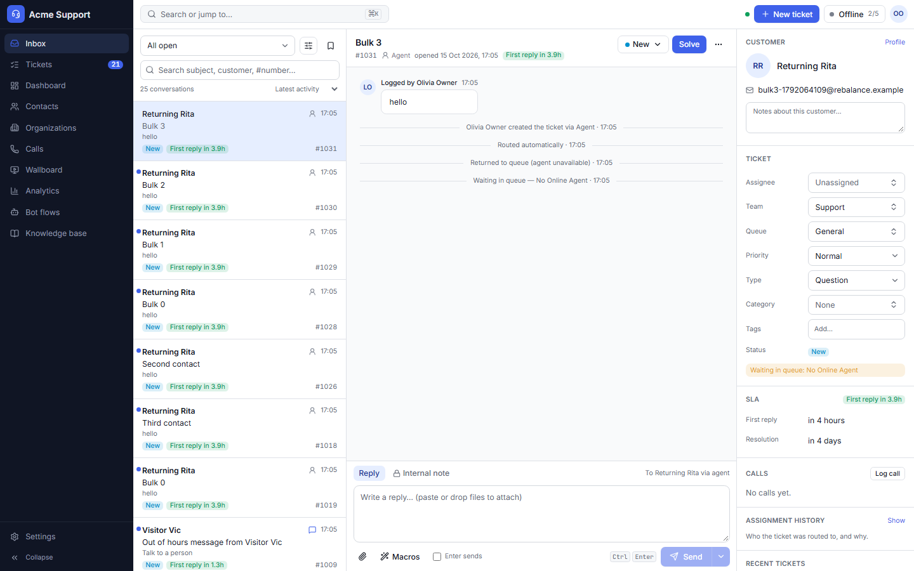This screenshot has height=571, width=914.
Task: Open the OO user avatar menu
Action: point(898,14)
